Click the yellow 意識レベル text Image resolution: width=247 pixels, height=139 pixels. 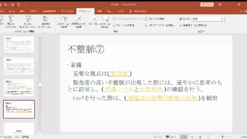point(119,89)
